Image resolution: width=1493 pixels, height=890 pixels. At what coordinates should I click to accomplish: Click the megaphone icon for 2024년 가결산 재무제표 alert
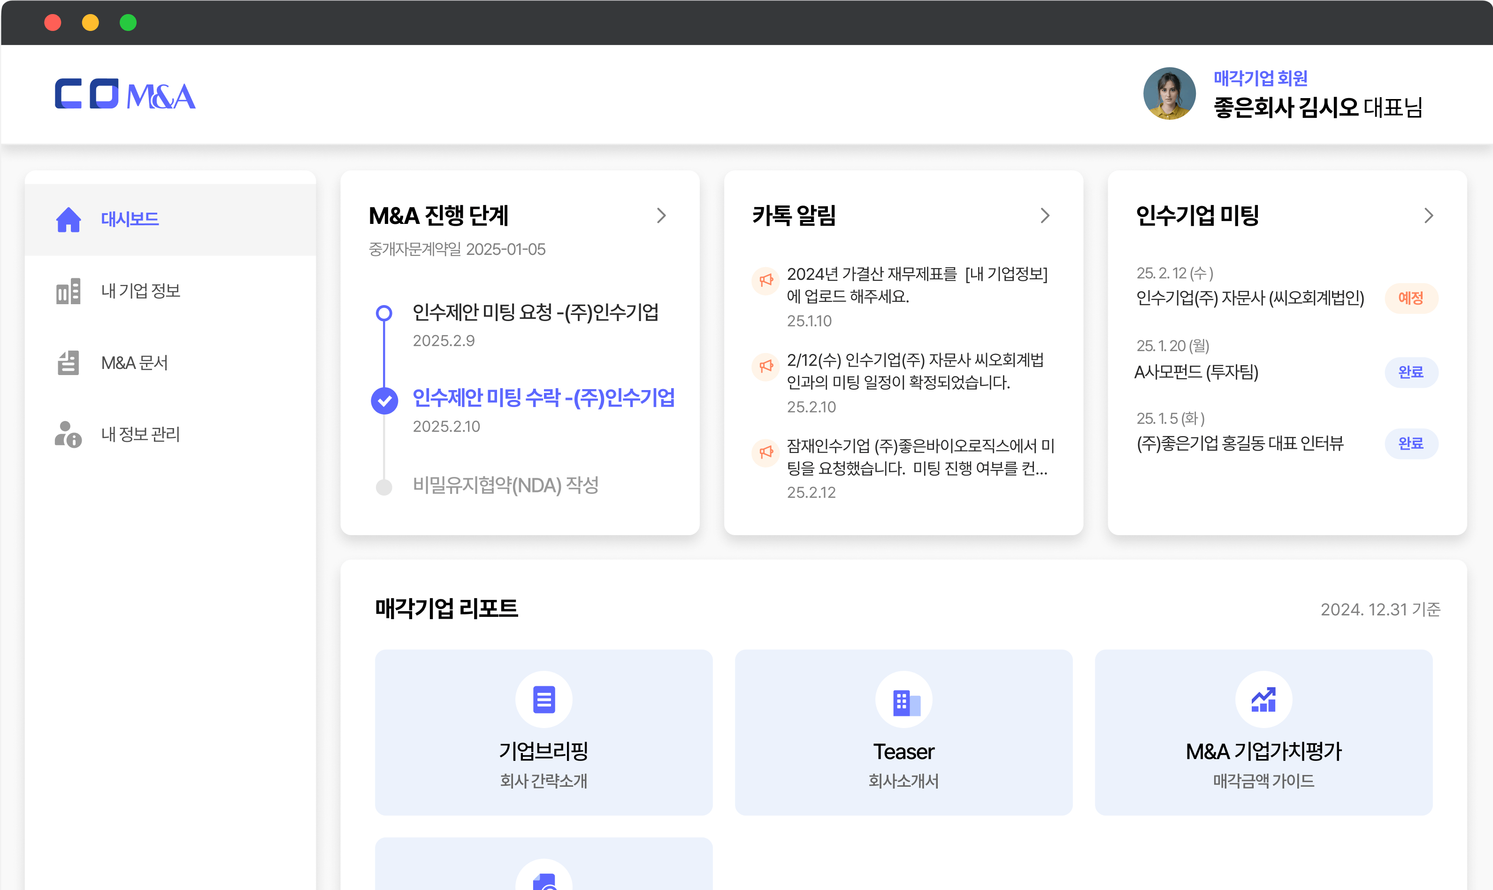pos(766,281)
